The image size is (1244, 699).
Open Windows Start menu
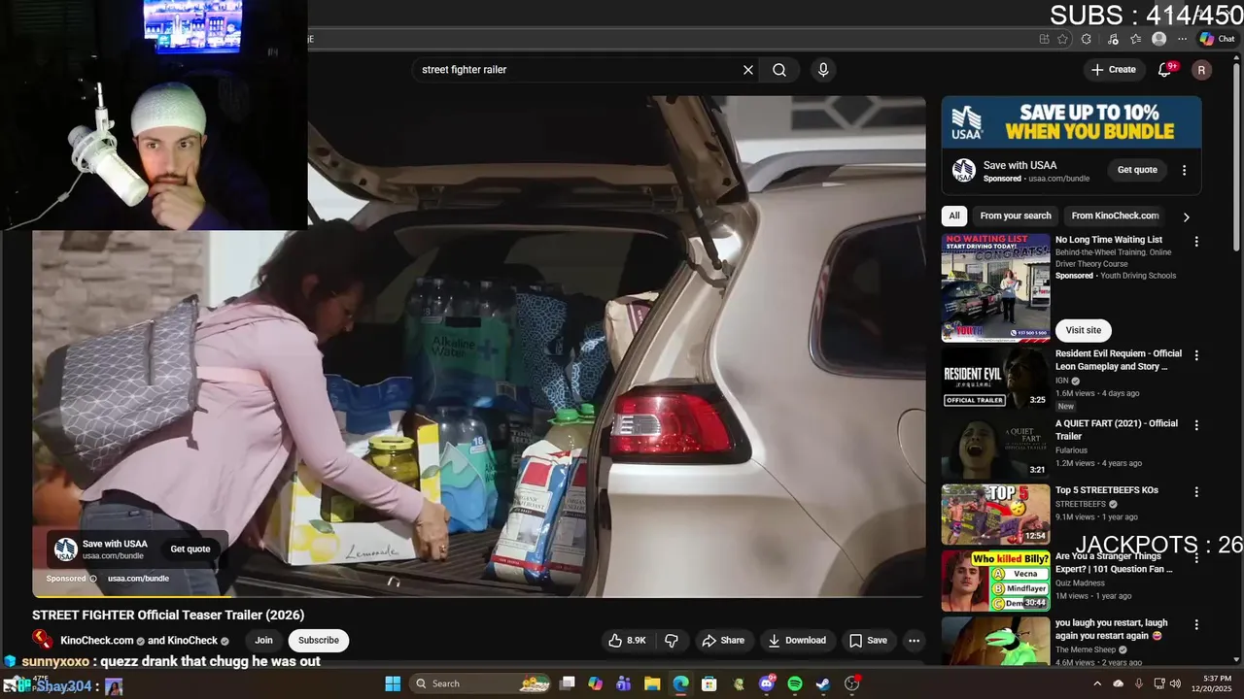point(393,683)
